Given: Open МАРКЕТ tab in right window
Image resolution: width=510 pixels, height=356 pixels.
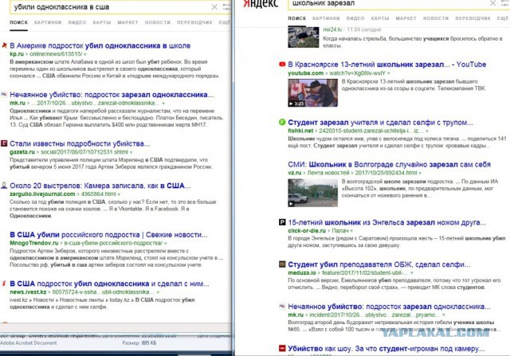Looking at the screenshot, I should (x=406, y=18).
